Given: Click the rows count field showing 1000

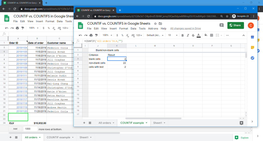Looking at the screenshot, I should point(30,129).
